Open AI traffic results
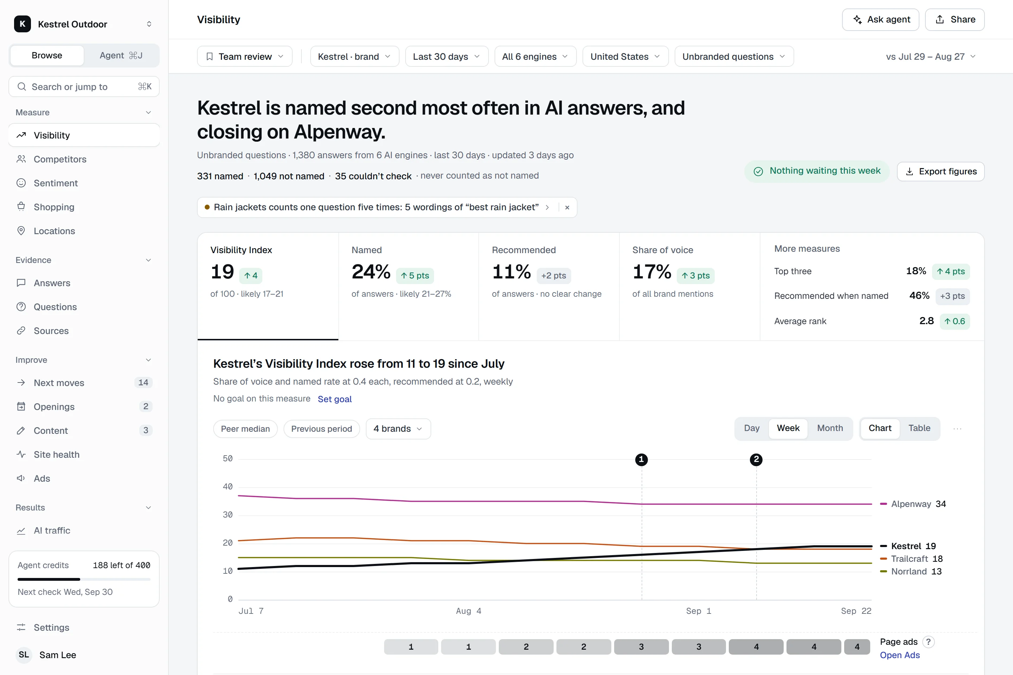1013x675 pixels. (x=84, y=531)
